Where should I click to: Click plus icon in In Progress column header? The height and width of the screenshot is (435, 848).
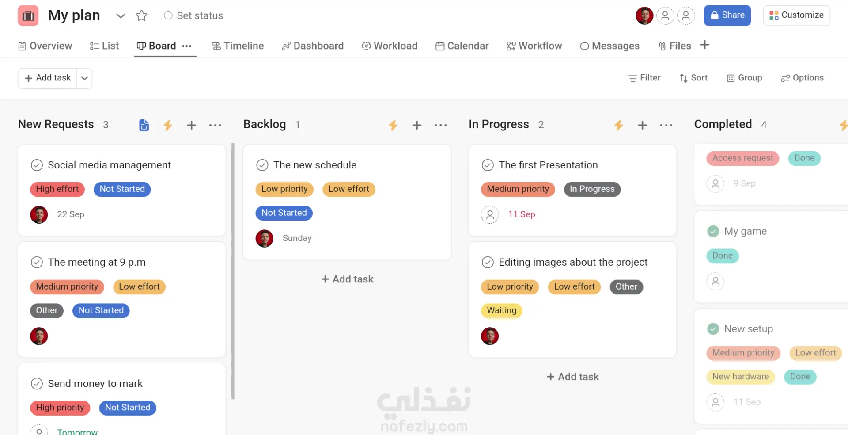pyautogui.click(x=642, y=125)
